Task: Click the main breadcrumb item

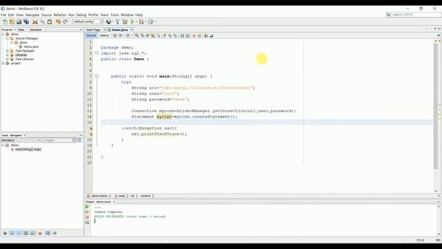Action: pos(122,196)
